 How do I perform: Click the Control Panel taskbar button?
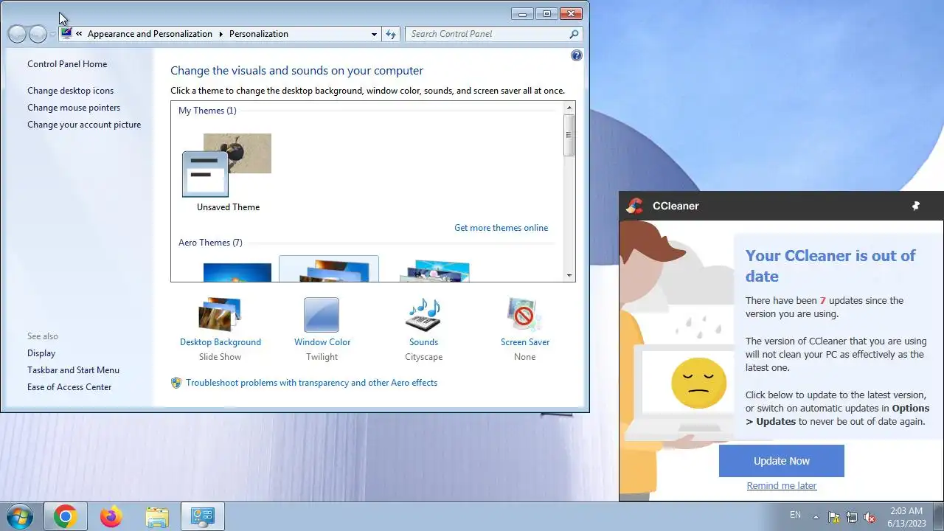(203, 517)
